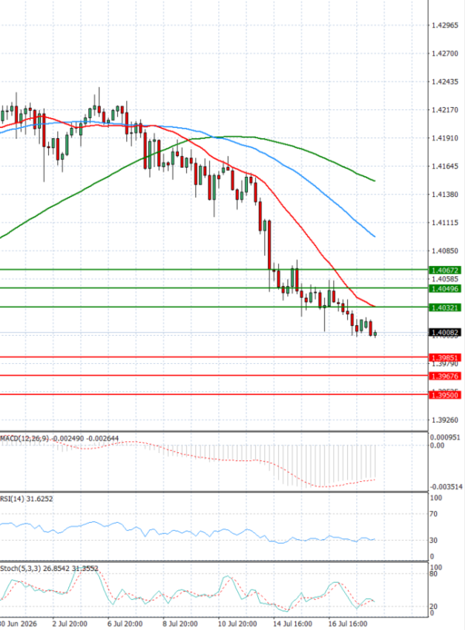Click the 1.39500 red support label
Image resolution: width=465 pixels, height=630 pixels.
tap(445, 395)
